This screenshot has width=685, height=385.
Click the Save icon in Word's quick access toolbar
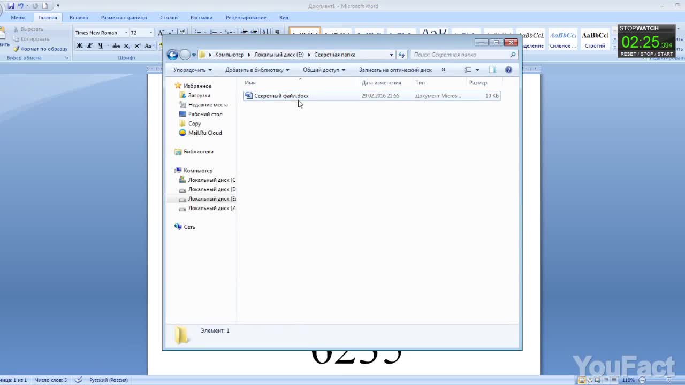click(x=11, y=6)
